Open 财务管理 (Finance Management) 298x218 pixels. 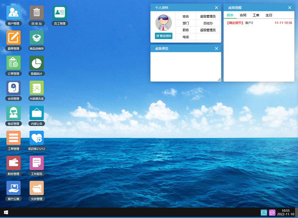coord(13,163)
